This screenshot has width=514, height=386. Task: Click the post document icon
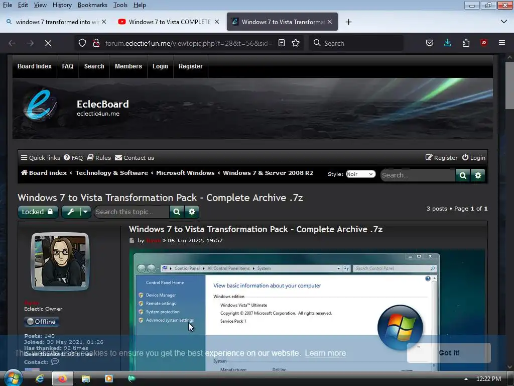click(x=132, y=240)
